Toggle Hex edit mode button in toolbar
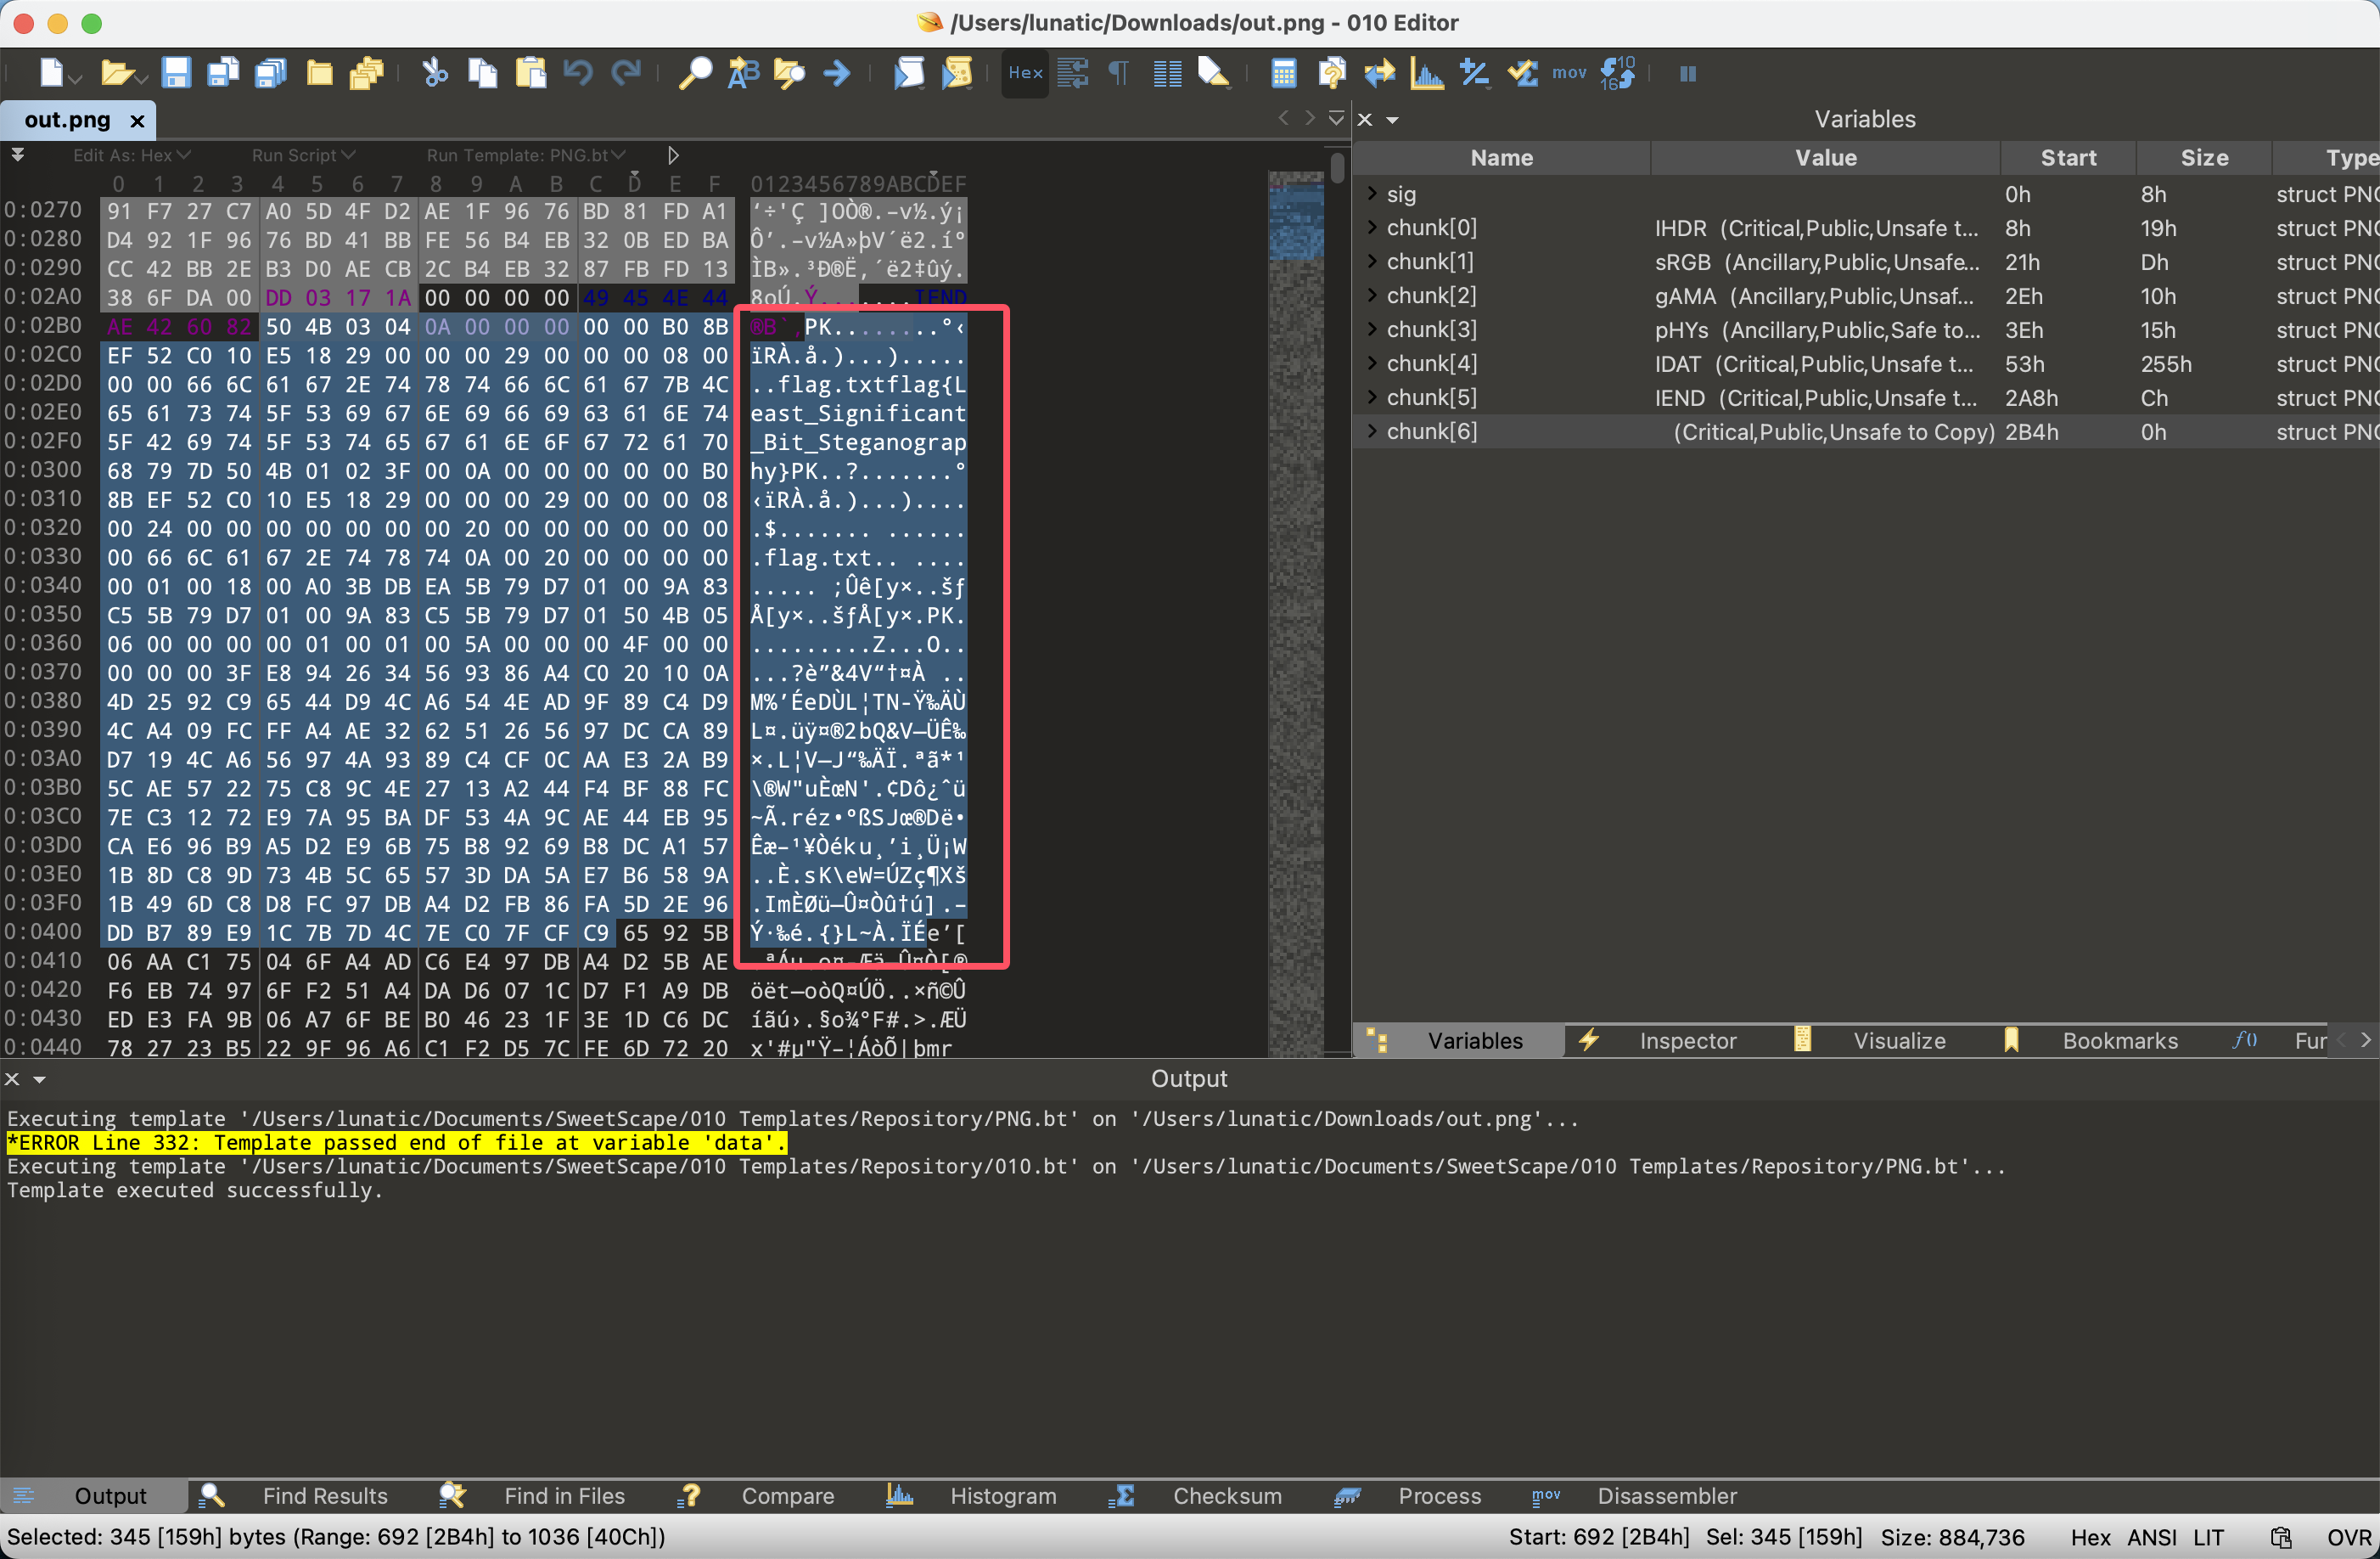This screenshot has height=1559, width=2380. pyautogui.click(x=1025, y=73)
